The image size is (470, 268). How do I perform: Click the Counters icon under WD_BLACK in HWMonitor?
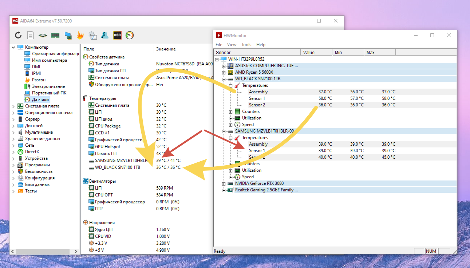(237, 111)
